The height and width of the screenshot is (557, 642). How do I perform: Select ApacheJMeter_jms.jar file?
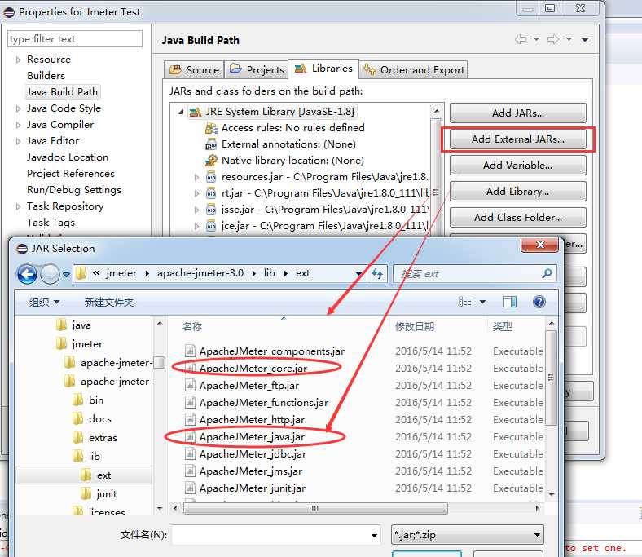(251, 471)
